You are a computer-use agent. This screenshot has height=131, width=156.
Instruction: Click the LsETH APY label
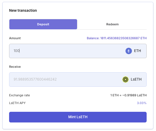[17, 103]
